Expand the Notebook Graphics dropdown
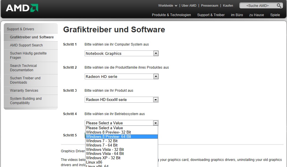Viewport: 287px width, 167px height. pyautogui.click(x=122, y=53)
